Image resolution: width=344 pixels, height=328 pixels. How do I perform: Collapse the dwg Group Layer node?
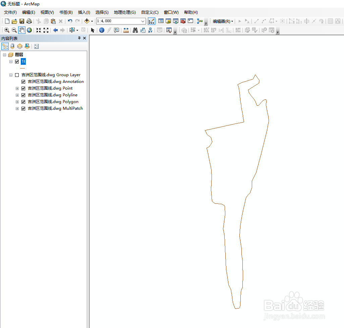click(11, 75)
